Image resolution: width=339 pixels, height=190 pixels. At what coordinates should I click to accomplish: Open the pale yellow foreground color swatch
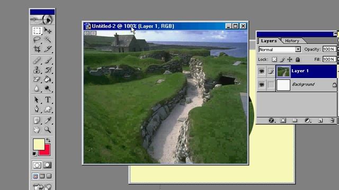(39, 144)
